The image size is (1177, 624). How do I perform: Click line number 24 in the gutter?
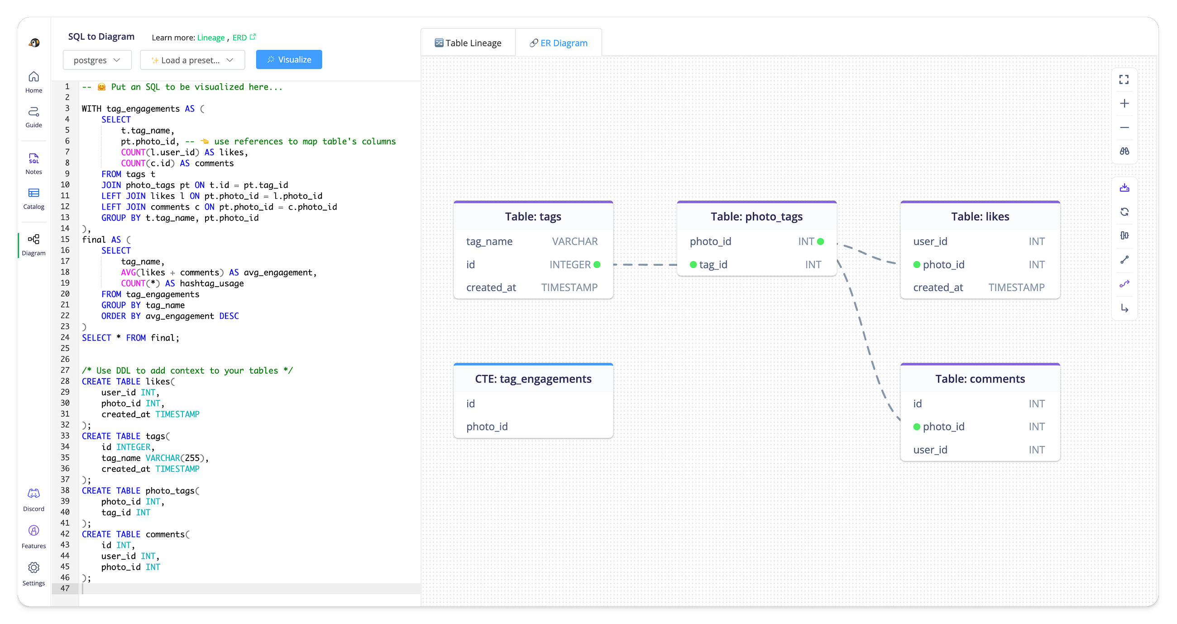coord(65,337)
